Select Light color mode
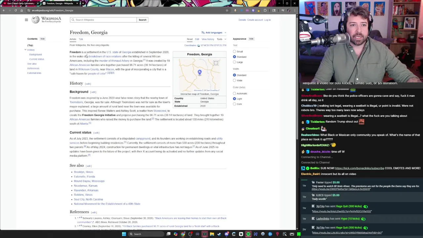 pos(234,99)
